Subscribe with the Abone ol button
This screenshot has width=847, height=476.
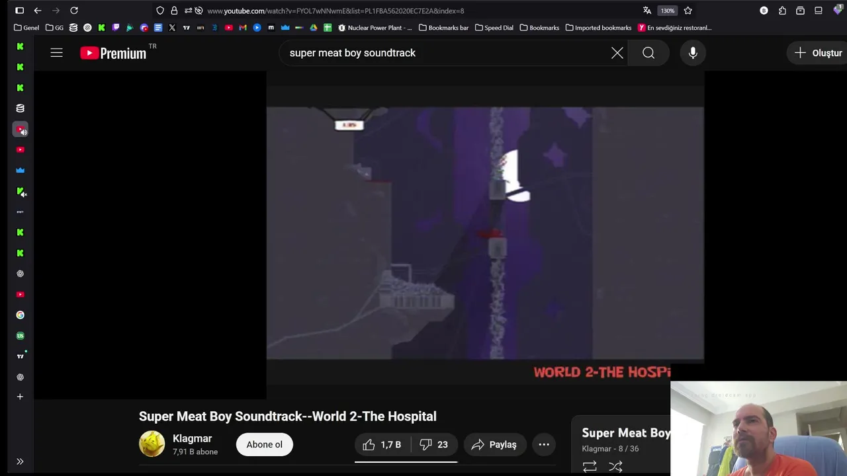[x=264, y=444]
